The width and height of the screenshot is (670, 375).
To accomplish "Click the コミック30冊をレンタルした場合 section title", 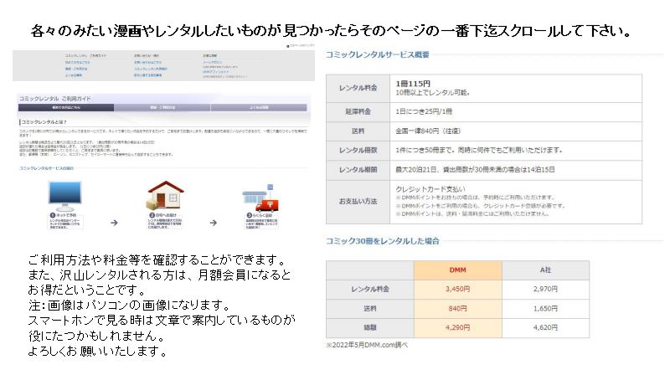I will pyautogui.click(x=381, y=241).
